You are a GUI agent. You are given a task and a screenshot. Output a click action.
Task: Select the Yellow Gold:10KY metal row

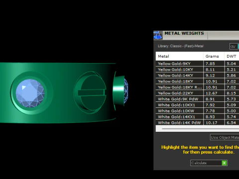coord(197,70)
